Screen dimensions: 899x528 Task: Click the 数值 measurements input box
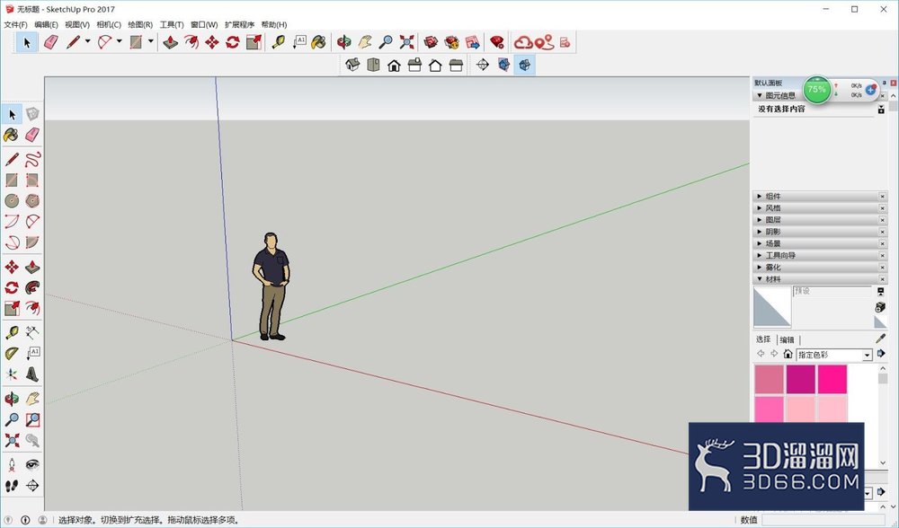click(x=825, y=520)
